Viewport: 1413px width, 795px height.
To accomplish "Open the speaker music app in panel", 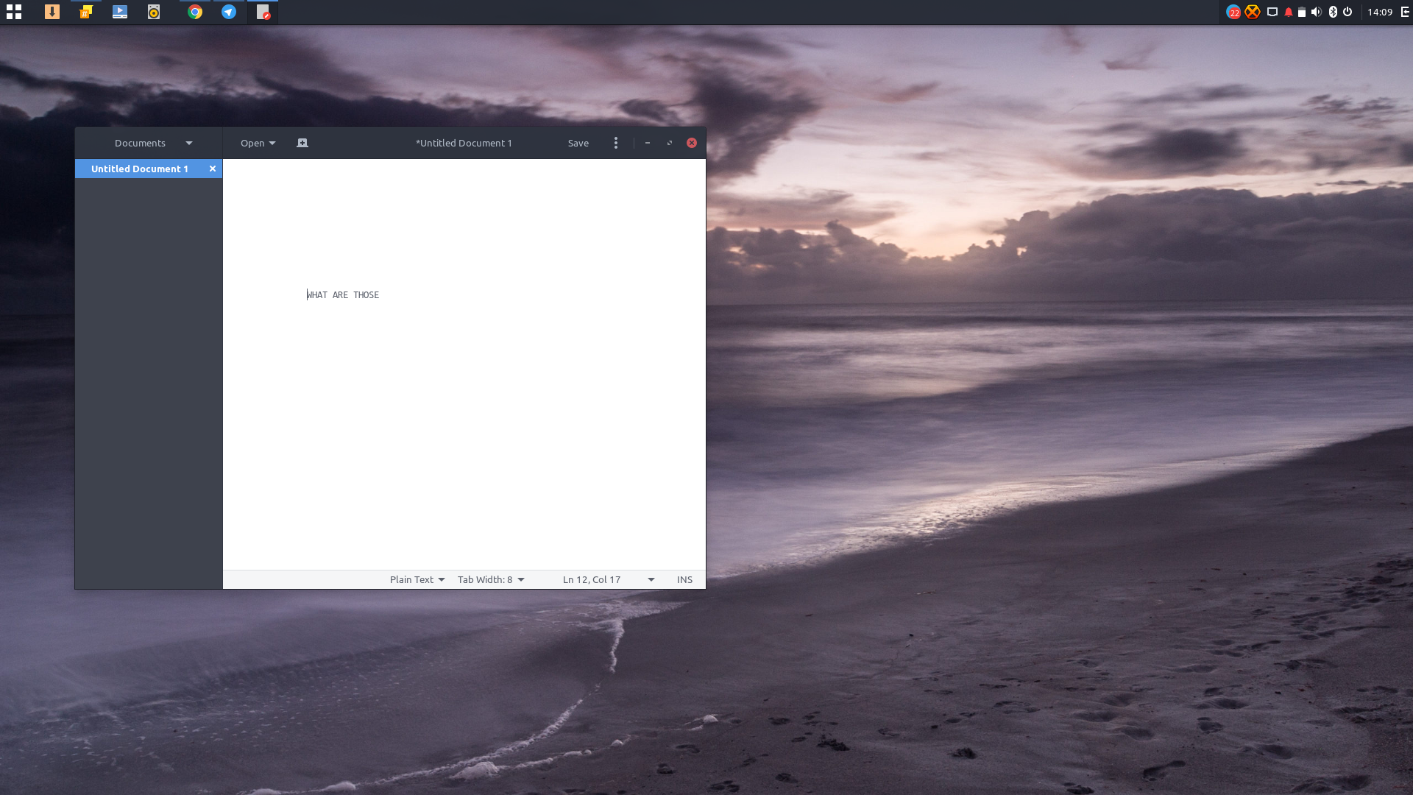I will point(154,12).
